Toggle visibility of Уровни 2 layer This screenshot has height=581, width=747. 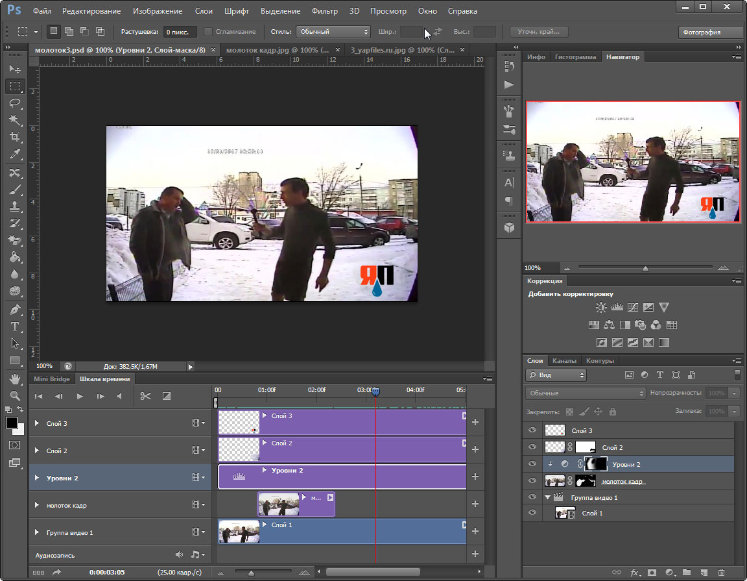[532, 464]
